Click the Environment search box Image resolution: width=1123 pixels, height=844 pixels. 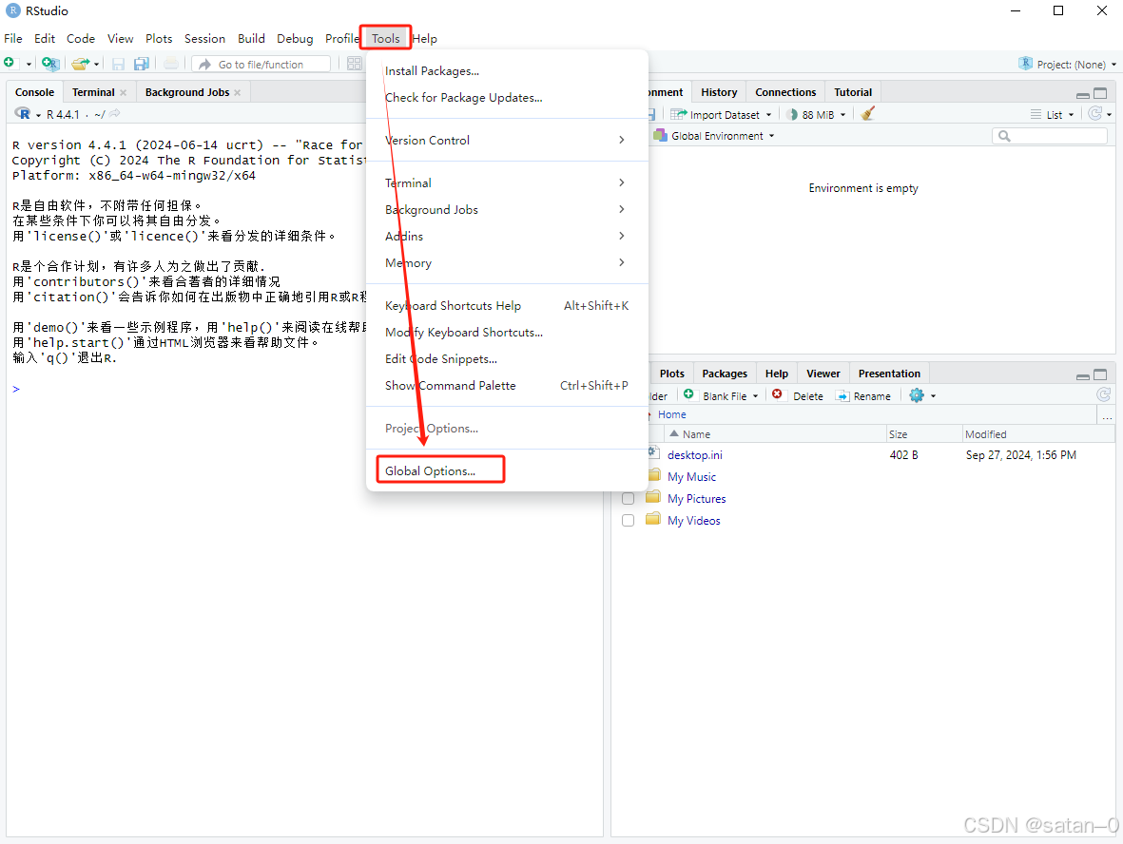pos(1050,136)
